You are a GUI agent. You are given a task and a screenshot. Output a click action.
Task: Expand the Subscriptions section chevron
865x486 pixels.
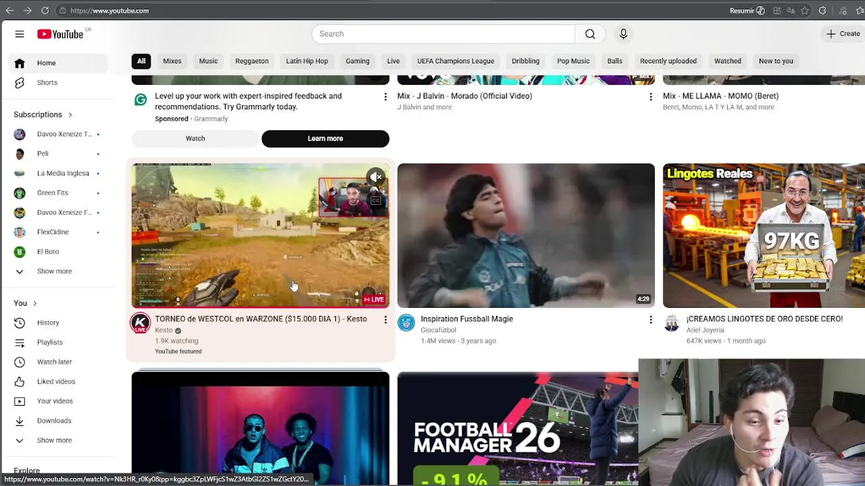click(70, 115)
